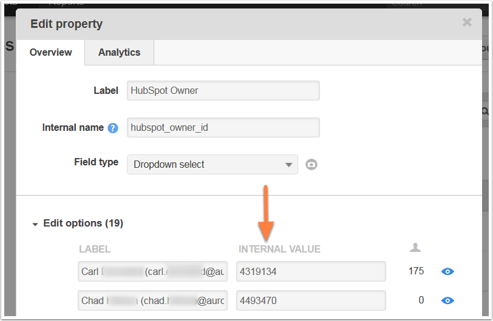Click the LABEL column header
Viewport: 493px width, 321px height.
pos(95,249)
